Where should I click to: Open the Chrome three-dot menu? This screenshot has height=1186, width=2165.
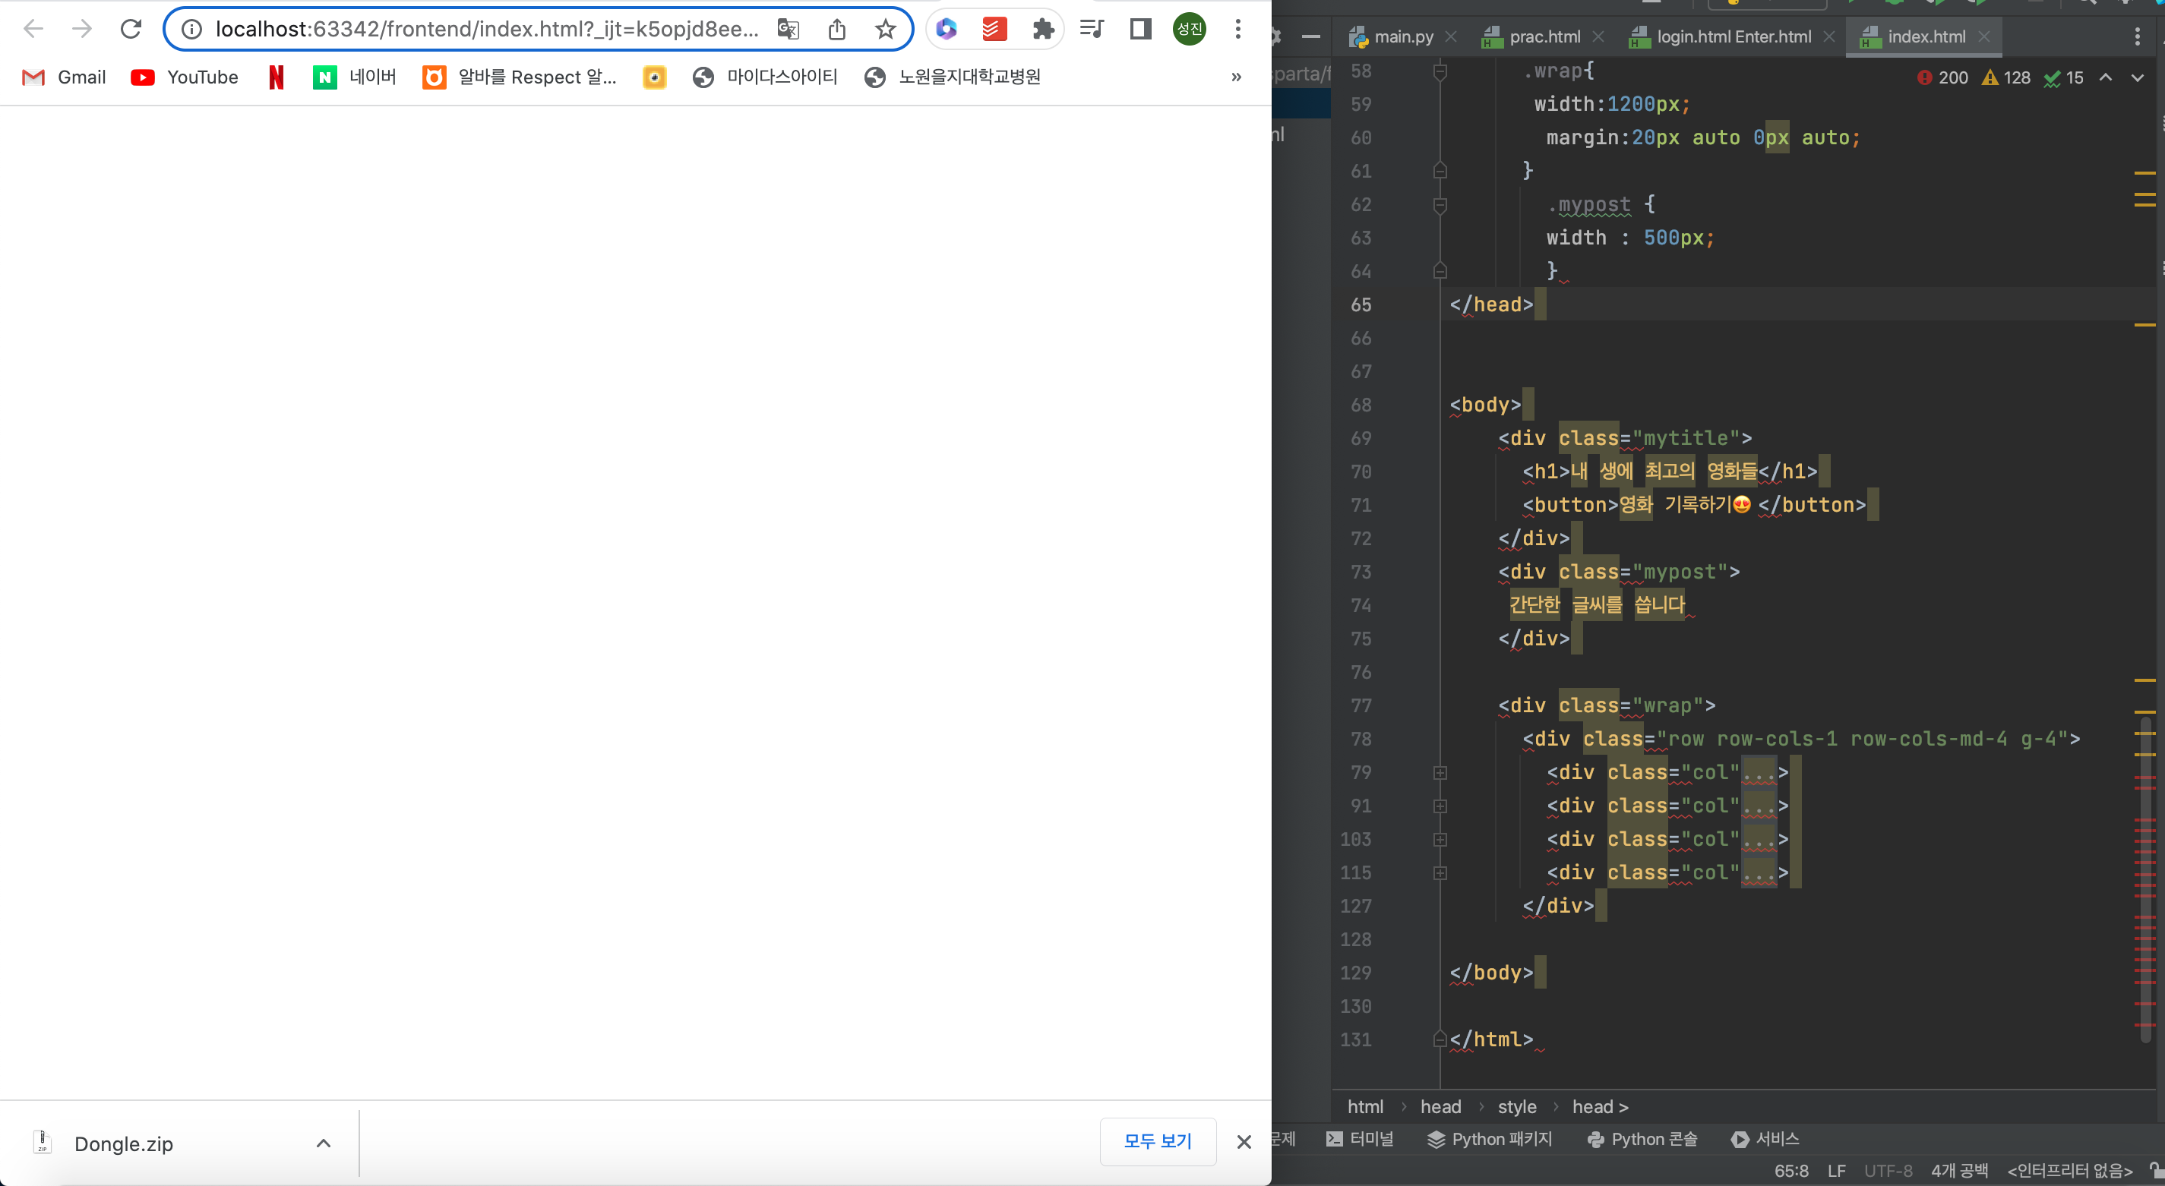click(1237, 30)
